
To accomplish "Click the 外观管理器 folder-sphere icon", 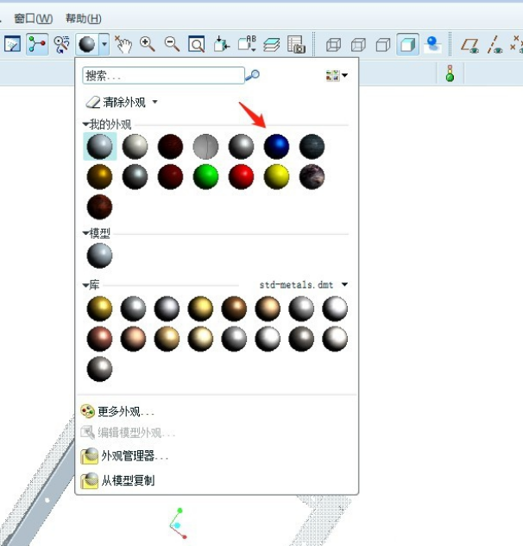I will point(90,456).
